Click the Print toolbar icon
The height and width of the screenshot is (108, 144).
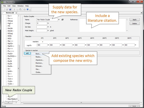coord(24,9)
